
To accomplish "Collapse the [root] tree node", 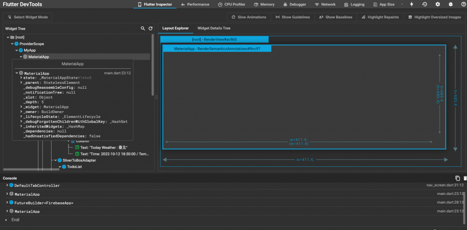I will (x=8, y=37).
